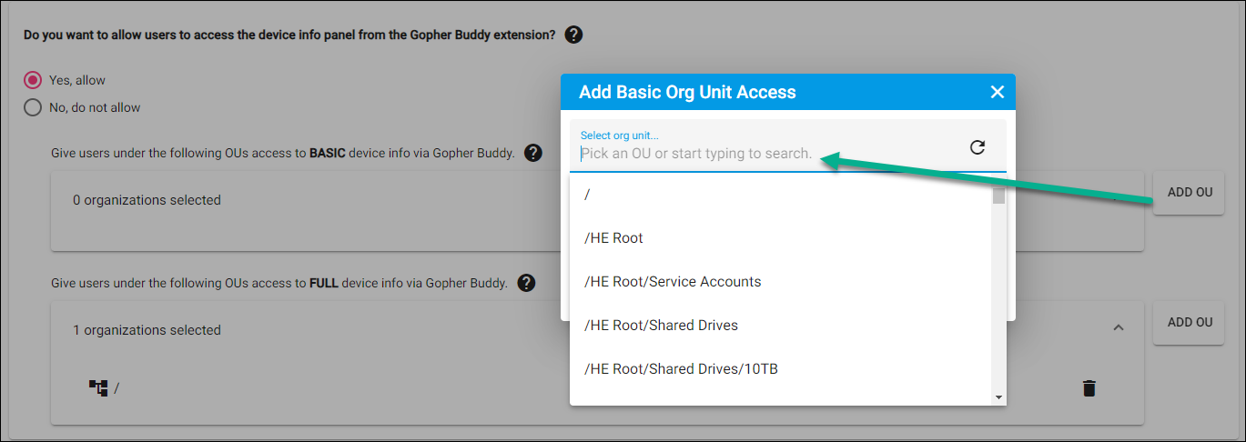Collapse the '1 organizations selected' panel

coord(1119,327)
